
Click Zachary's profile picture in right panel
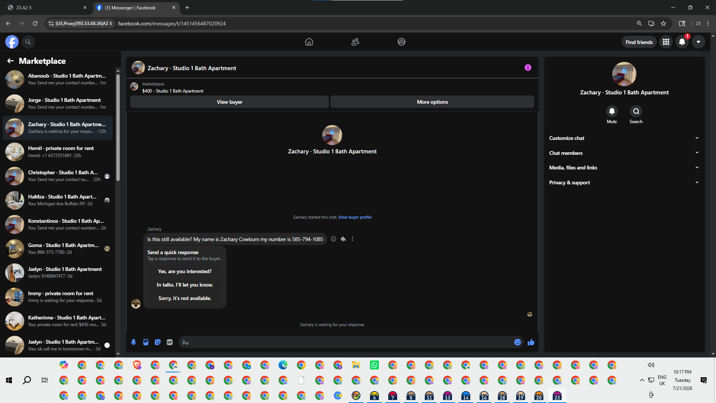pos(624,74)
